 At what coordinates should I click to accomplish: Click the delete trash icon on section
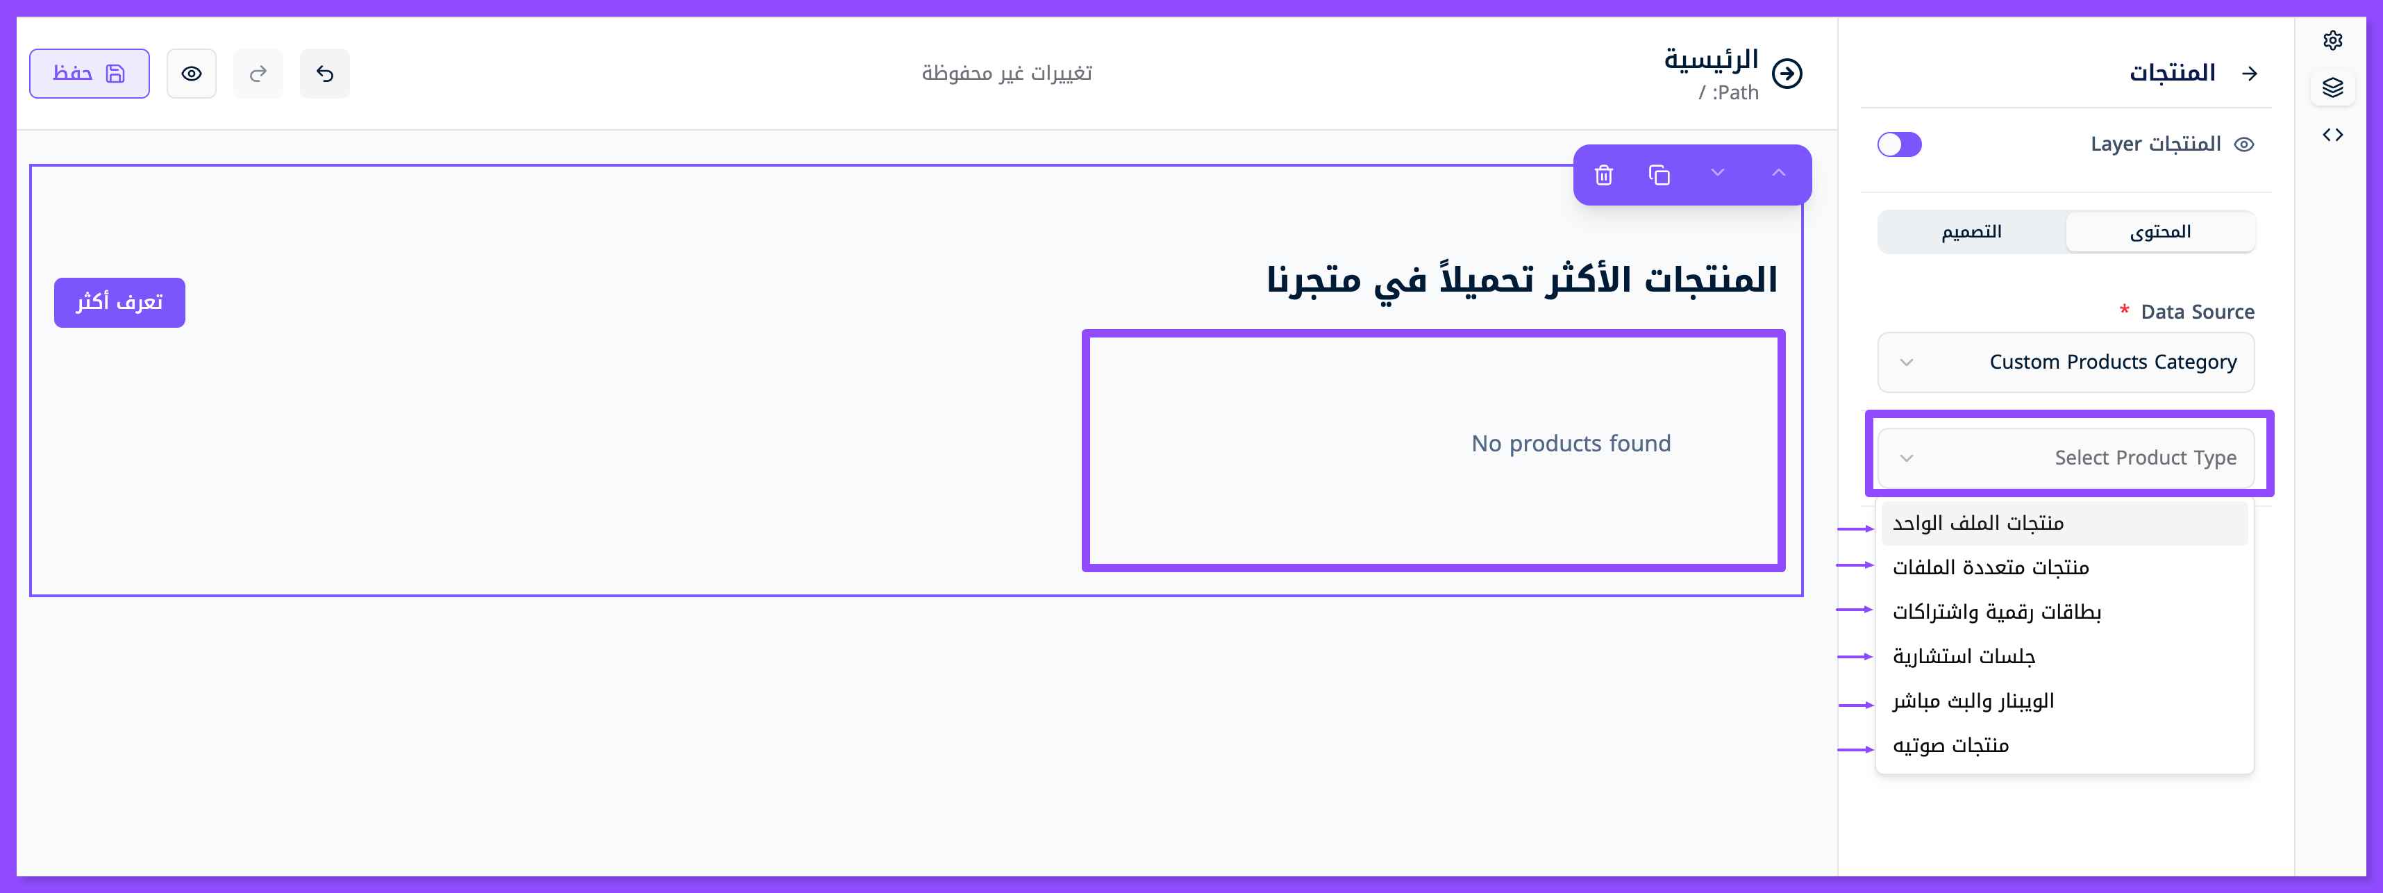click(1603, 175)
